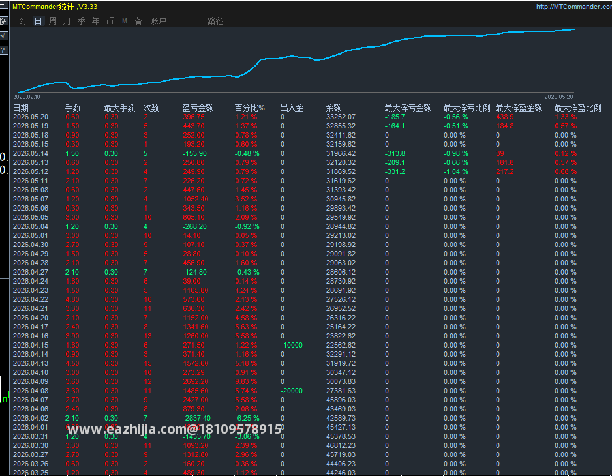
Task: Click the 最大浮亏金额 column header
Action: 408,108
